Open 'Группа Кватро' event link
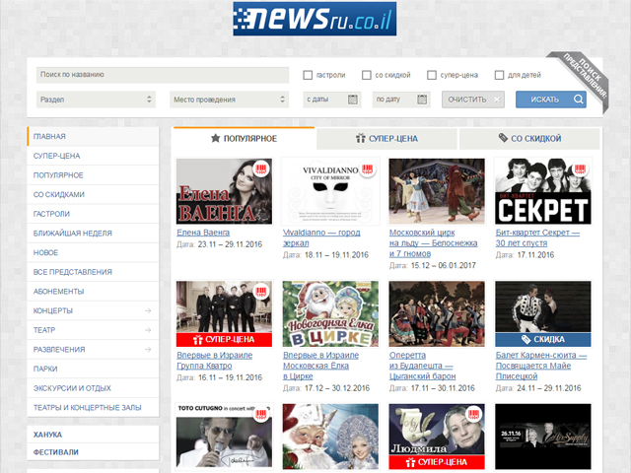 click(x=215, y=361)
